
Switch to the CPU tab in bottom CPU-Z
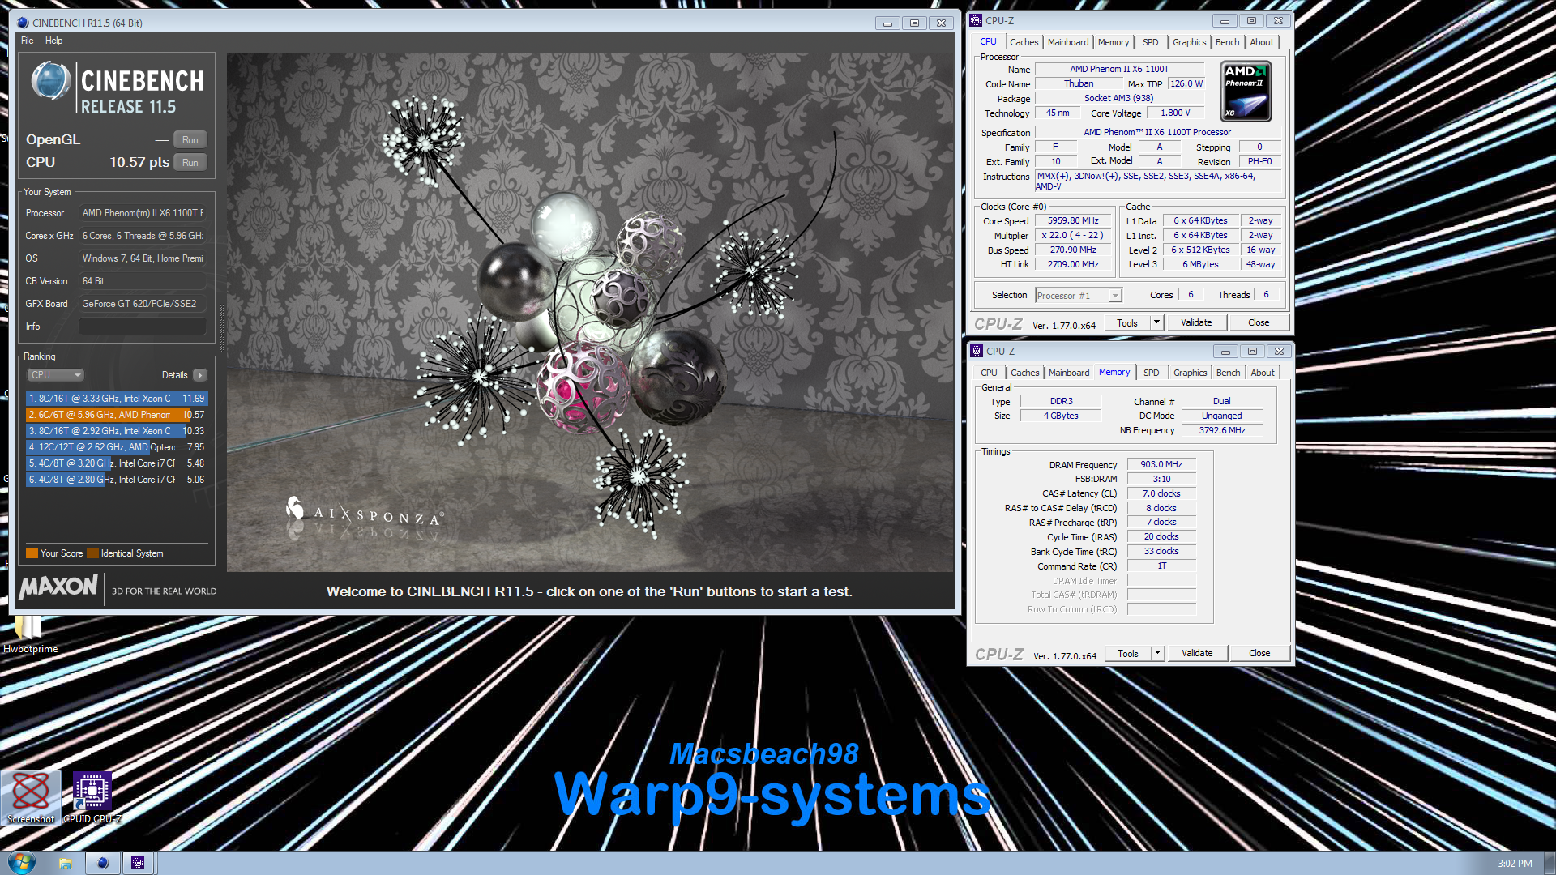989,373
